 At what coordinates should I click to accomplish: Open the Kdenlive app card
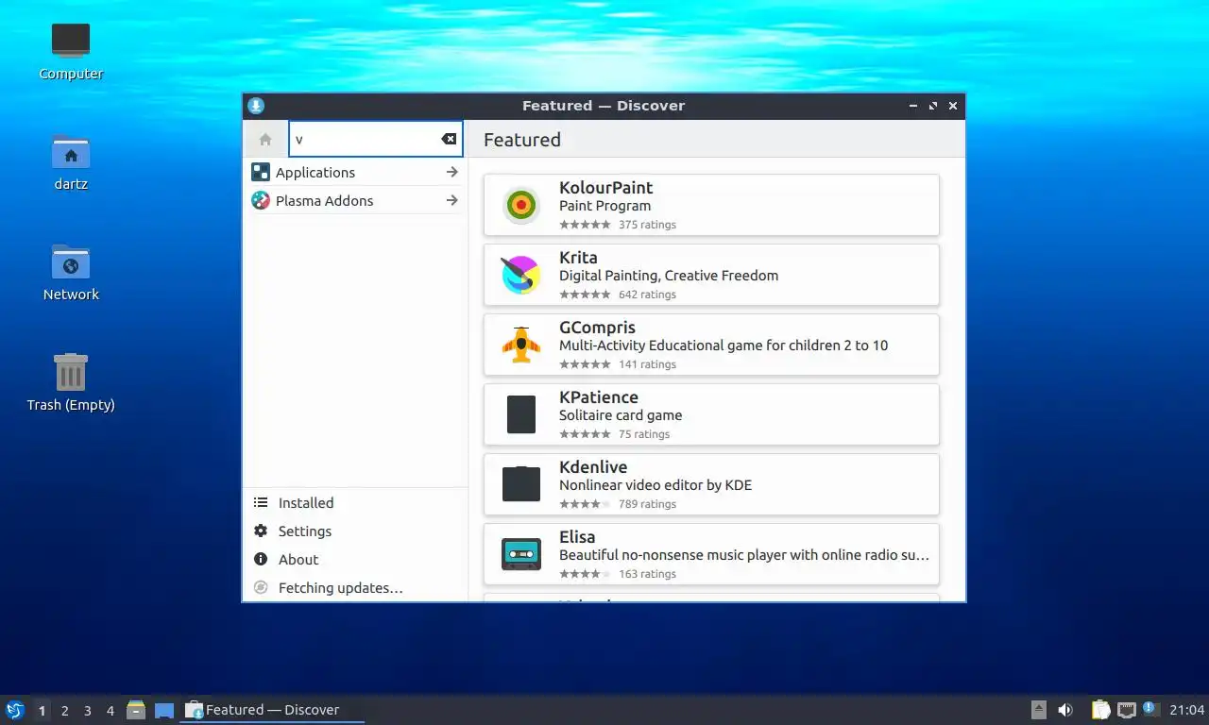[711, 484]
